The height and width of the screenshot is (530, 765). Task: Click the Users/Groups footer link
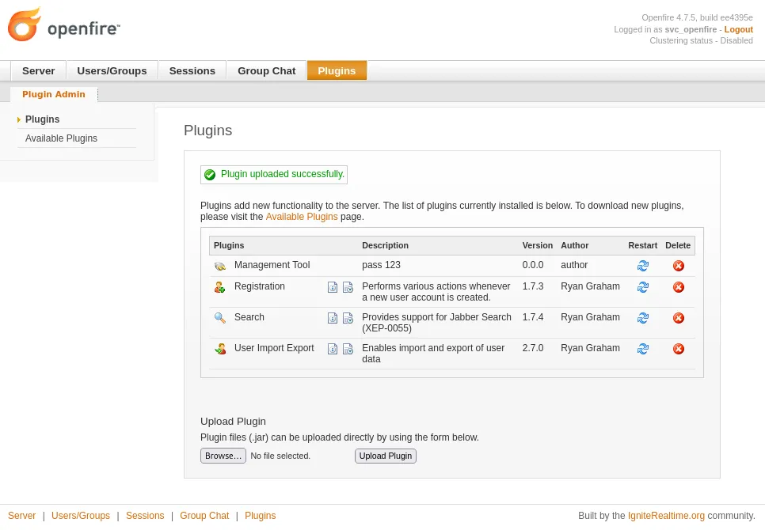pos(81,516)
